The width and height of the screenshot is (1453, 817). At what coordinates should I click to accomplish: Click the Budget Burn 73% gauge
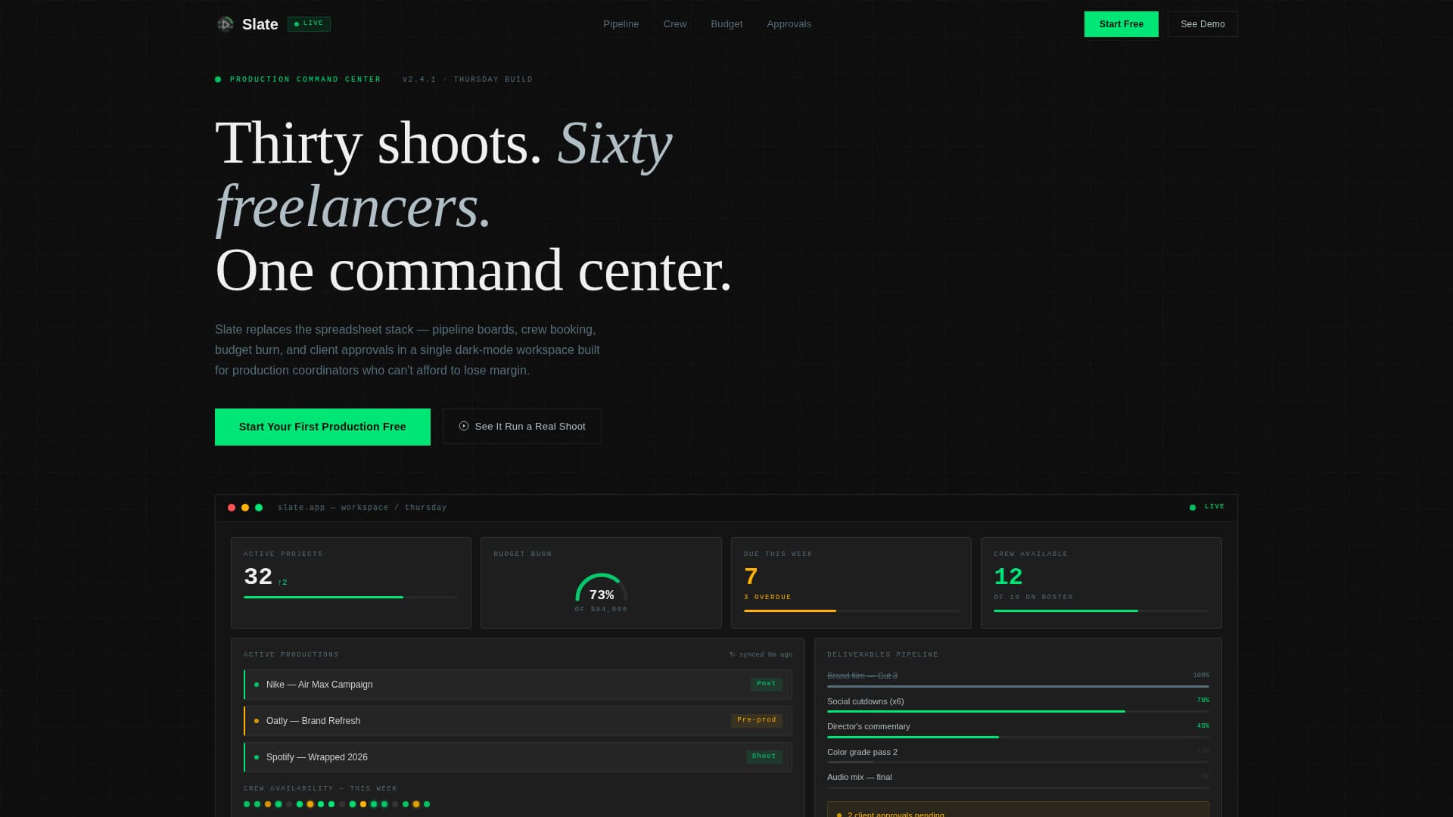coord(601,589)
